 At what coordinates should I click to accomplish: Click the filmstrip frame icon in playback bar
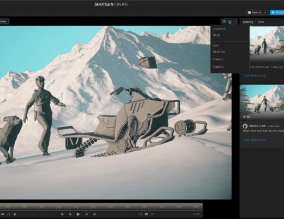coord(146,214)
